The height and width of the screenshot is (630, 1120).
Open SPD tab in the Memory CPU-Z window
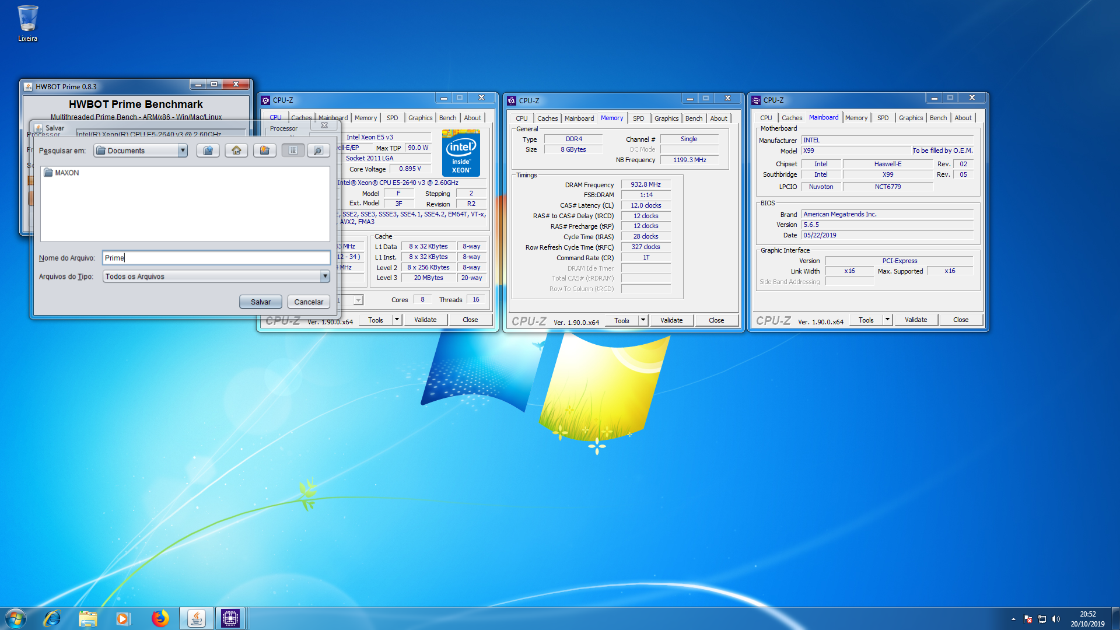pyautogui.click(x=639, y=118)
